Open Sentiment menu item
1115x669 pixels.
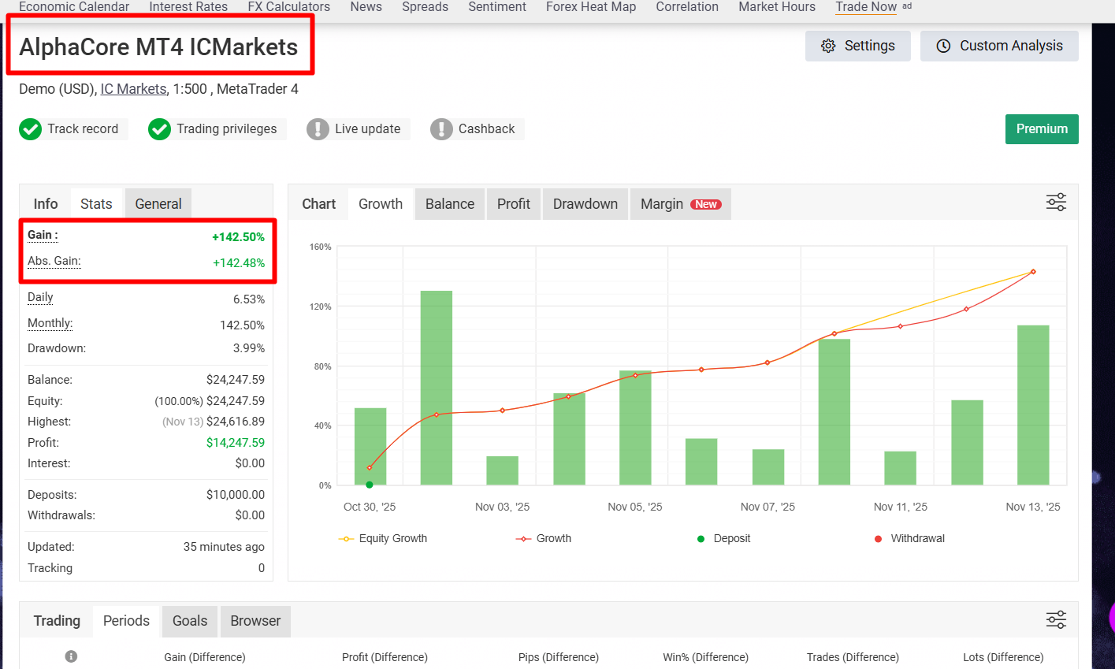click(x=497, y=7)
